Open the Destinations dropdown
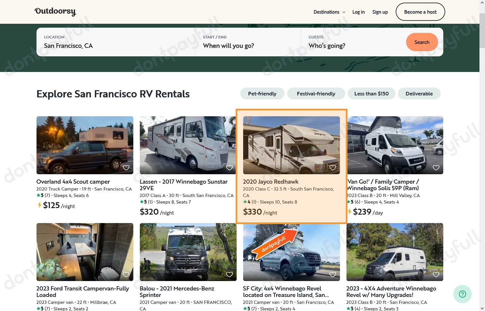Viewport: 485px width, 311px height. (x=329, y=12)
